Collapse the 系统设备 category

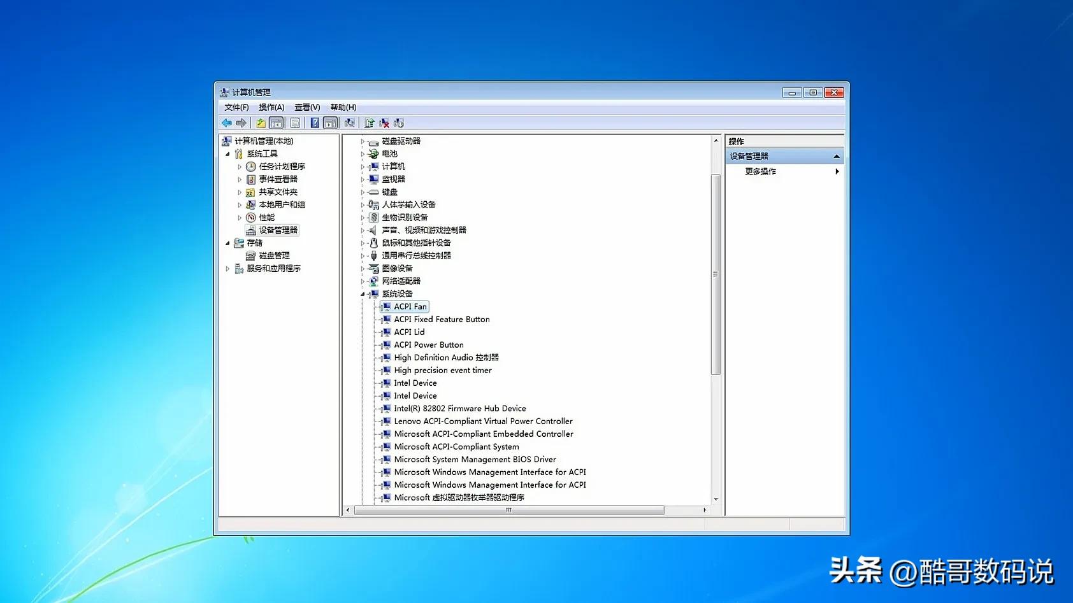pos(363,294)
